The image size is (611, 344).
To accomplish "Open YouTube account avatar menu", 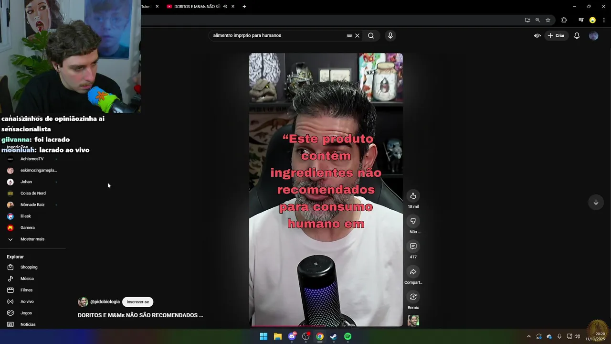I will pyautogui.click(x=594, y=35).
